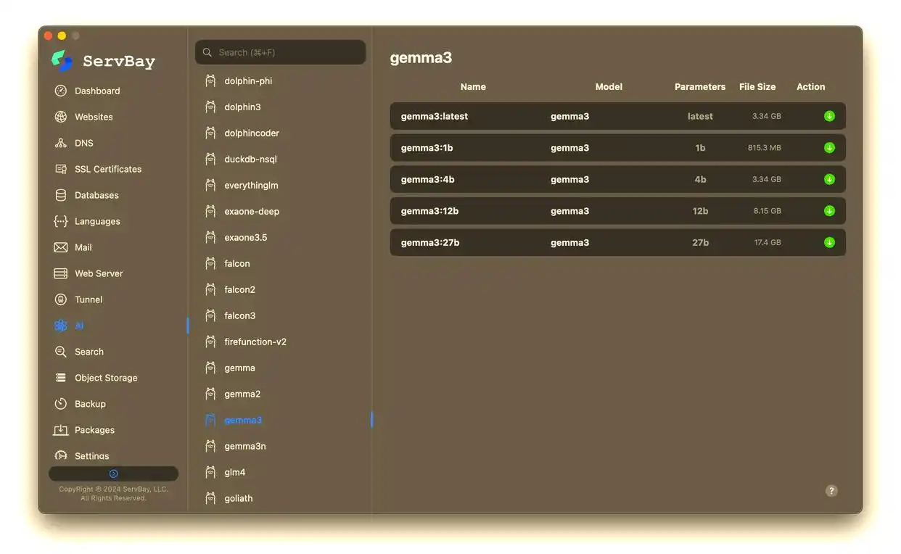Screen dimensions: 901x554
Task: Click the Tunnel sidebar icon
Action: pos(61,299)
